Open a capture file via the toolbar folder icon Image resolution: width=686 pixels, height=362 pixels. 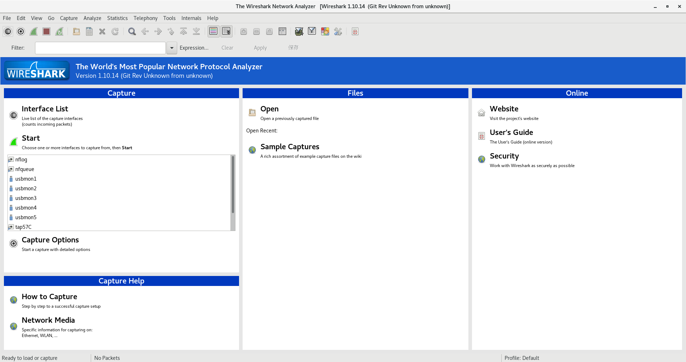click(x=76, y=31)
